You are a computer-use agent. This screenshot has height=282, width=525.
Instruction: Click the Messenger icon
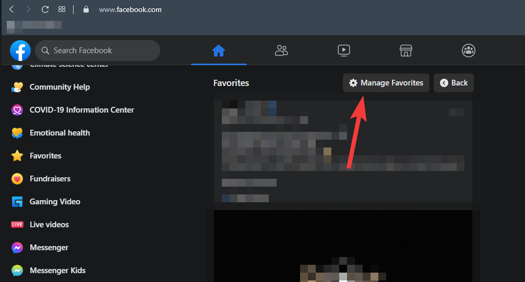(17, 248)
